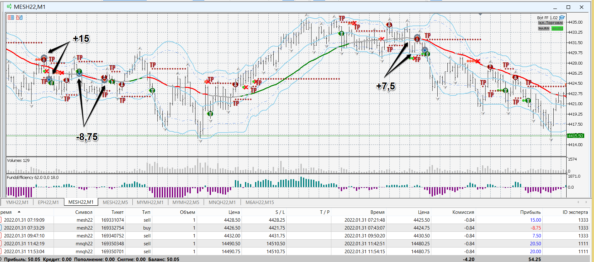Sort trades by the Тикет column
This screenshot has height=262, width=594.
pos(118,212)
